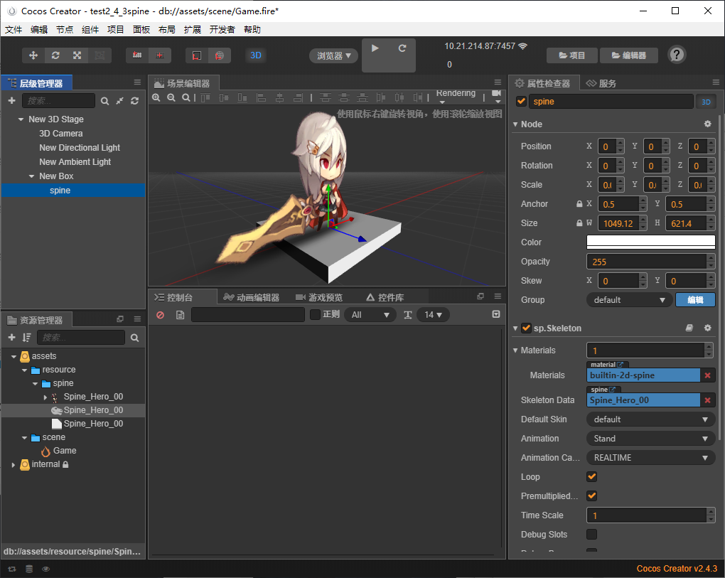Open the 组件 menu
Image resolution: width=725 pixels, height=578 pixels.
point(90,30)
